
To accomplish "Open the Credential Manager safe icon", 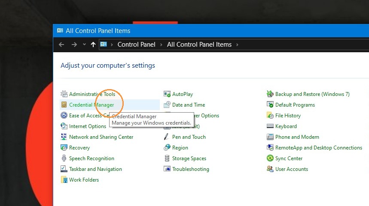I will click(x=64, y=105).
